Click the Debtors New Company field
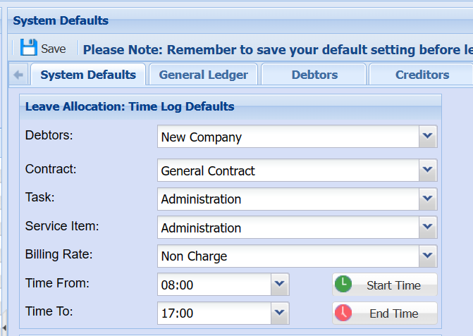Viewport: 473px width, 336px height. coord(288,137)
